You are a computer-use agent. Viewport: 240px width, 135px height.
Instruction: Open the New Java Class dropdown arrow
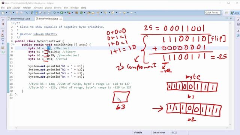tap(85, 13)
